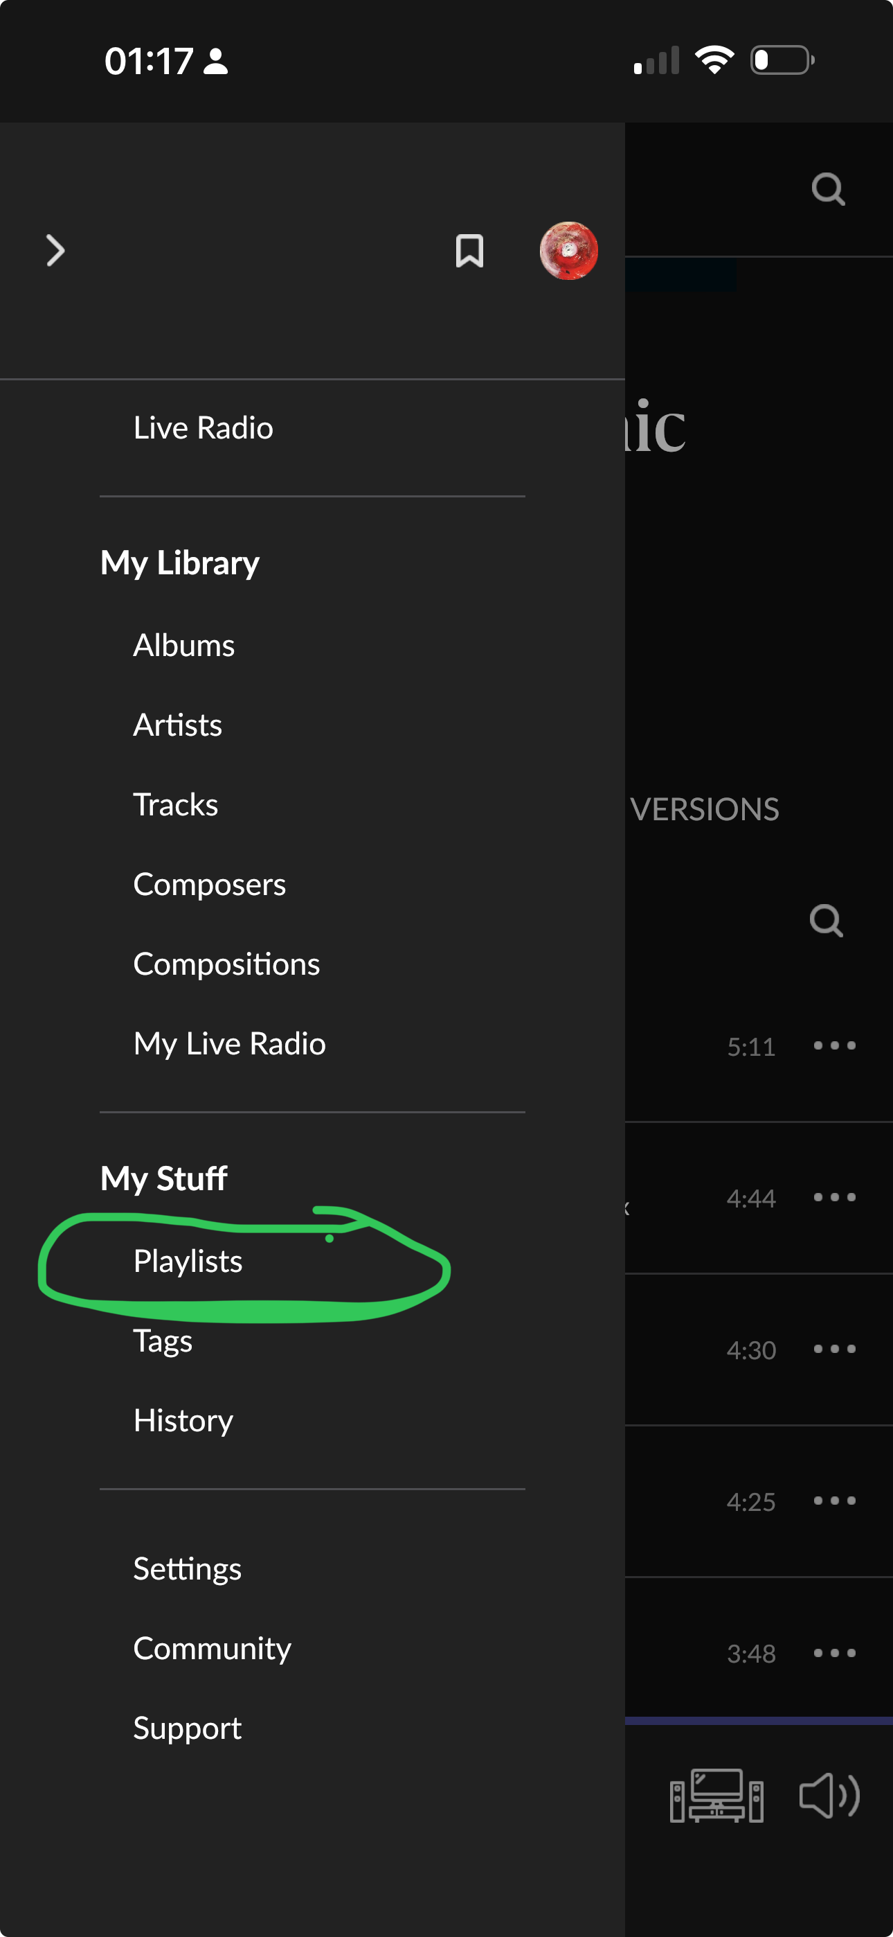Open more options for the 5:11 track

click(x=834, y=1045)
